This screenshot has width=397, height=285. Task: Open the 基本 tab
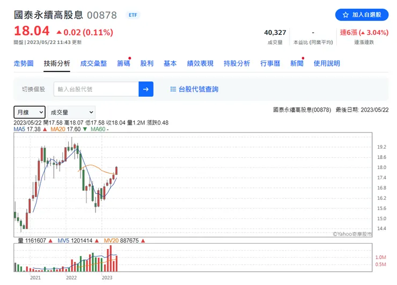pos(170,63)
